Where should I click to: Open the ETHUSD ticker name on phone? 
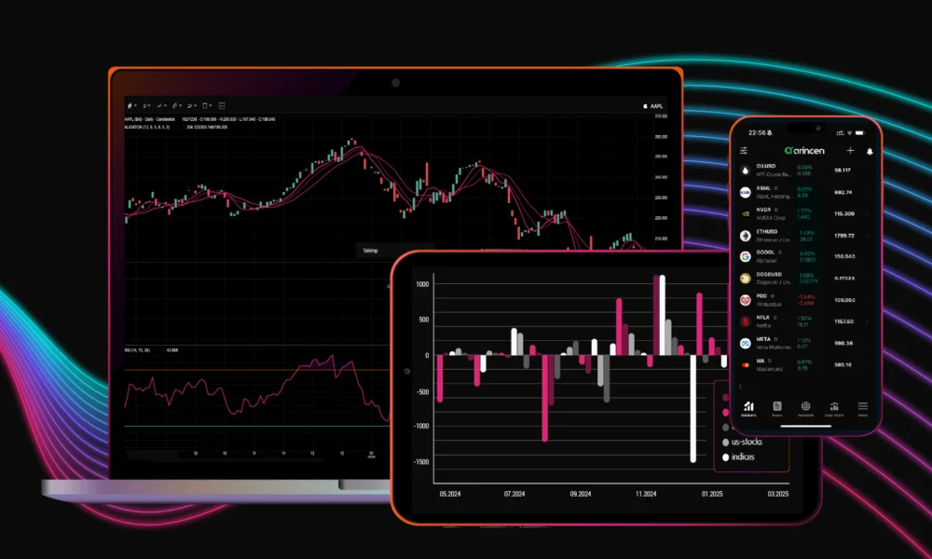(767, 232)
